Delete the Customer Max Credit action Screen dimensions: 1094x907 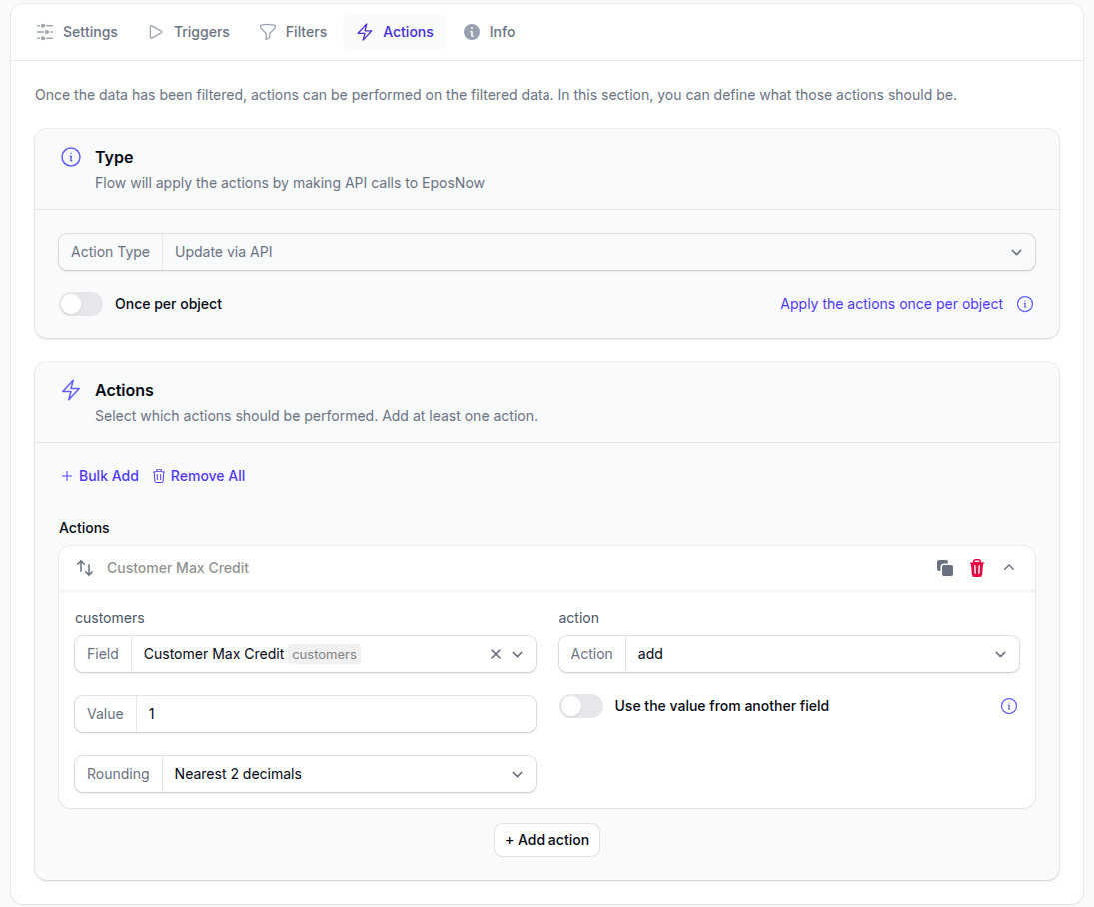pyautogui.click(x=977, y=568)
